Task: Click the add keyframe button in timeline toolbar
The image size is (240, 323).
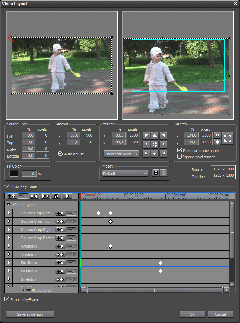Action: (12, 196)
